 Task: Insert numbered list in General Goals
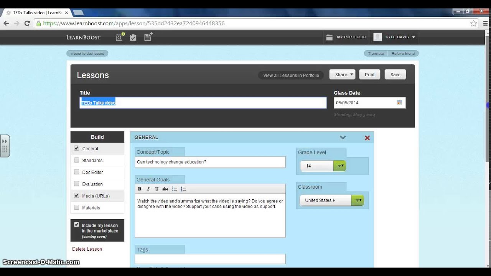coord(183,189)
